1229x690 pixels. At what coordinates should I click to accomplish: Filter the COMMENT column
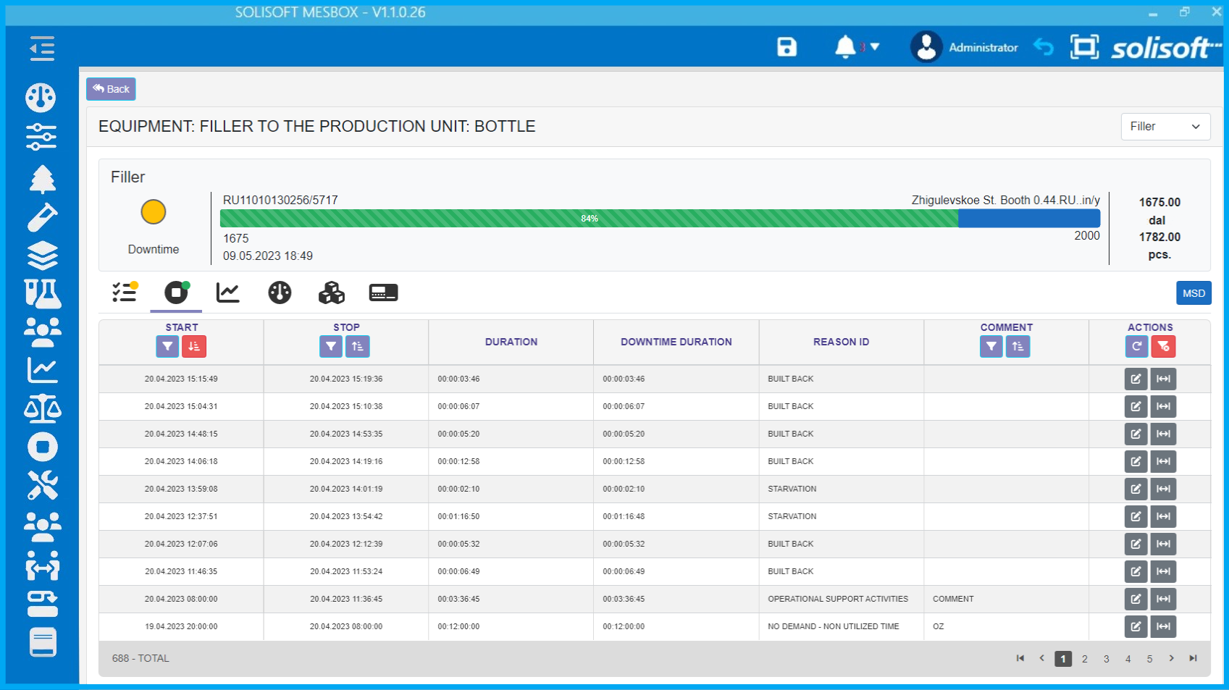click(x=991, y=346)
